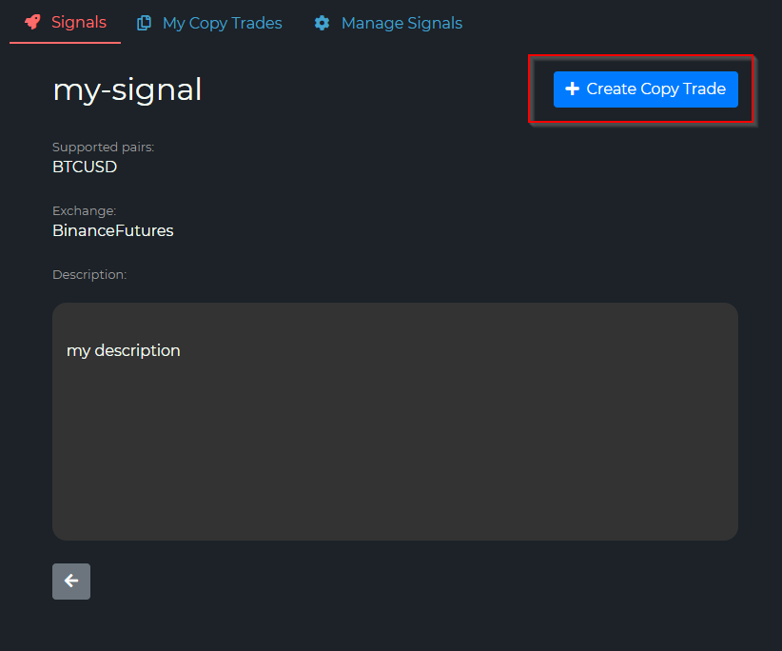Click the 'my description' text
The height and width of the screenshot is (651, 782).
coord(124,350)
